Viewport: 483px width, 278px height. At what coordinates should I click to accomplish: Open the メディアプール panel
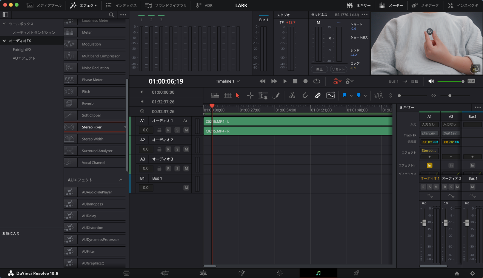point(44,6)
